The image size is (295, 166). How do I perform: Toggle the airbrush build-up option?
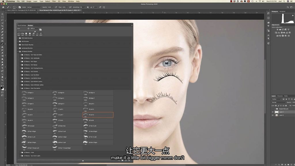tap(70, 7)
